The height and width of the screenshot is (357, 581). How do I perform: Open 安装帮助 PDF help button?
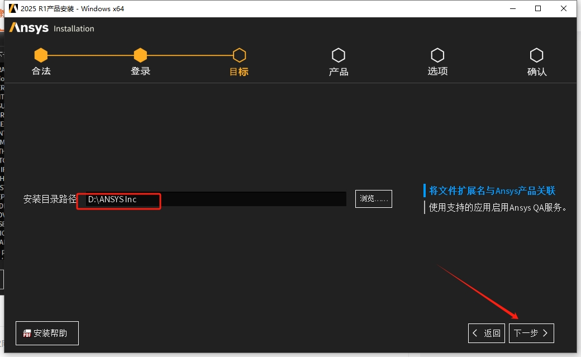pos(47,333)
